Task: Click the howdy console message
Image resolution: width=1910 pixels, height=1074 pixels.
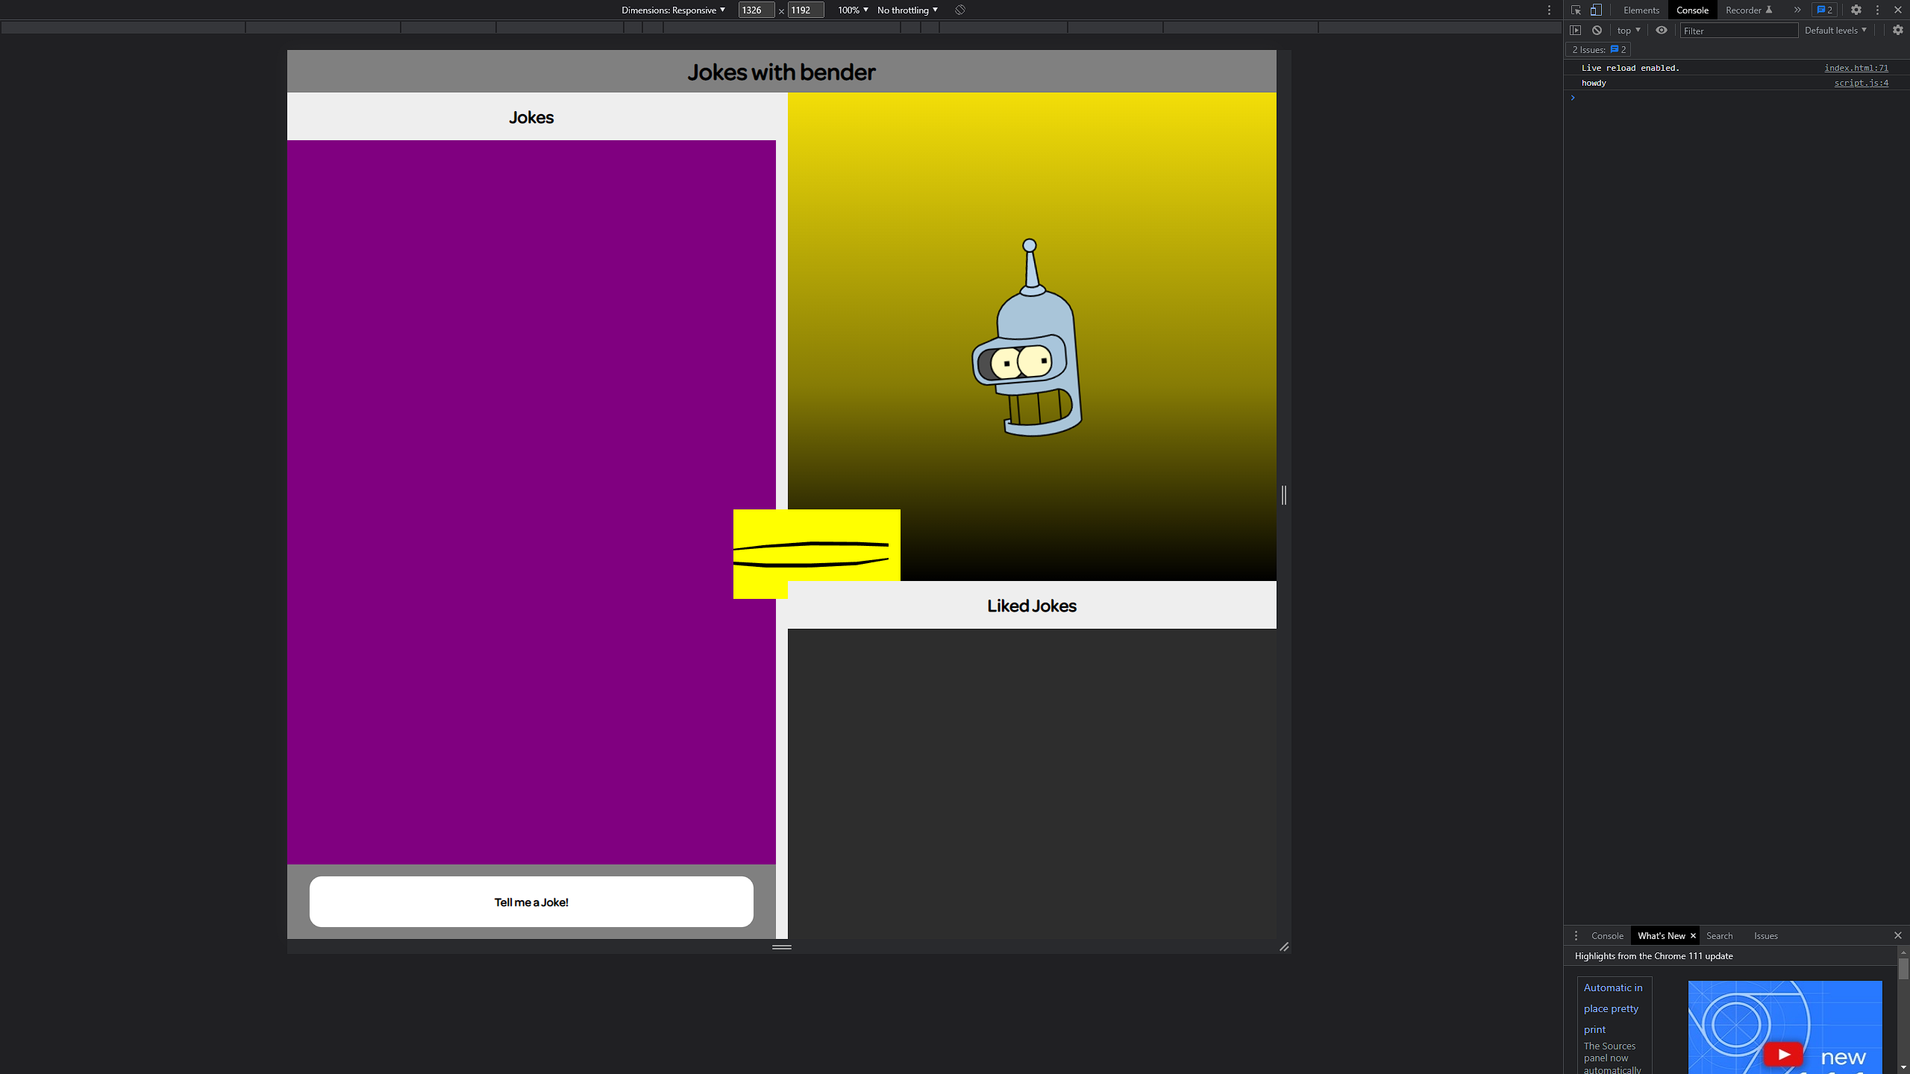Action: [1594, 83]
